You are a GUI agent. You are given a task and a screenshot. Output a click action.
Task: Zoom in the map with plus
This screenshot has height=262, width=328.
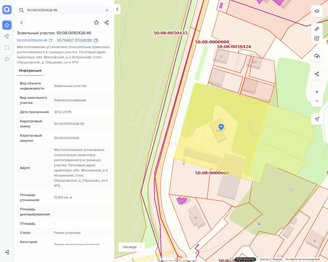click(x=317, y=92)
